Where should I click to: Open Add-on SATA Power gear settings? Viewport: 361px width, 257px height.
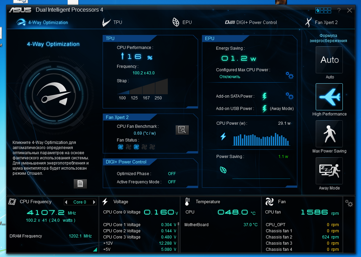click(289, 96)
